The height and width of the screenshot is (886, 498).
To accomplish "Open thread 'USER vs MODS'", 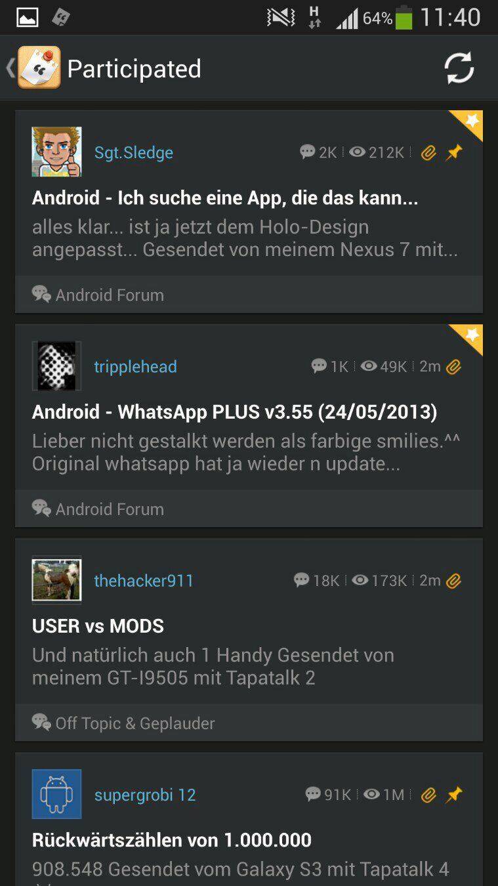I will coord(98,626).
